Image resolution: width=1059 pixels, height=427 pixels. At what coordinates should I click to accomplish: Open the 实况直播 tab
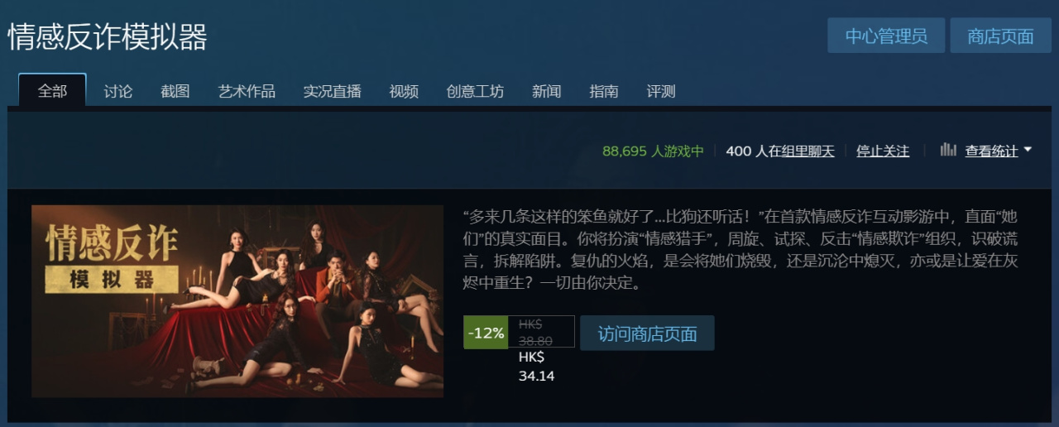(x=332, y=91)
